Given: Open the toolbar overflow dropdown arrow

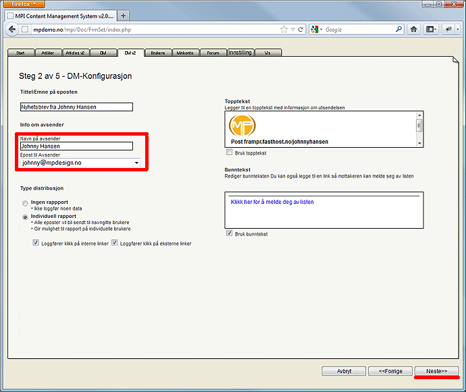Looking at the screenshot, I should [458, 29].
